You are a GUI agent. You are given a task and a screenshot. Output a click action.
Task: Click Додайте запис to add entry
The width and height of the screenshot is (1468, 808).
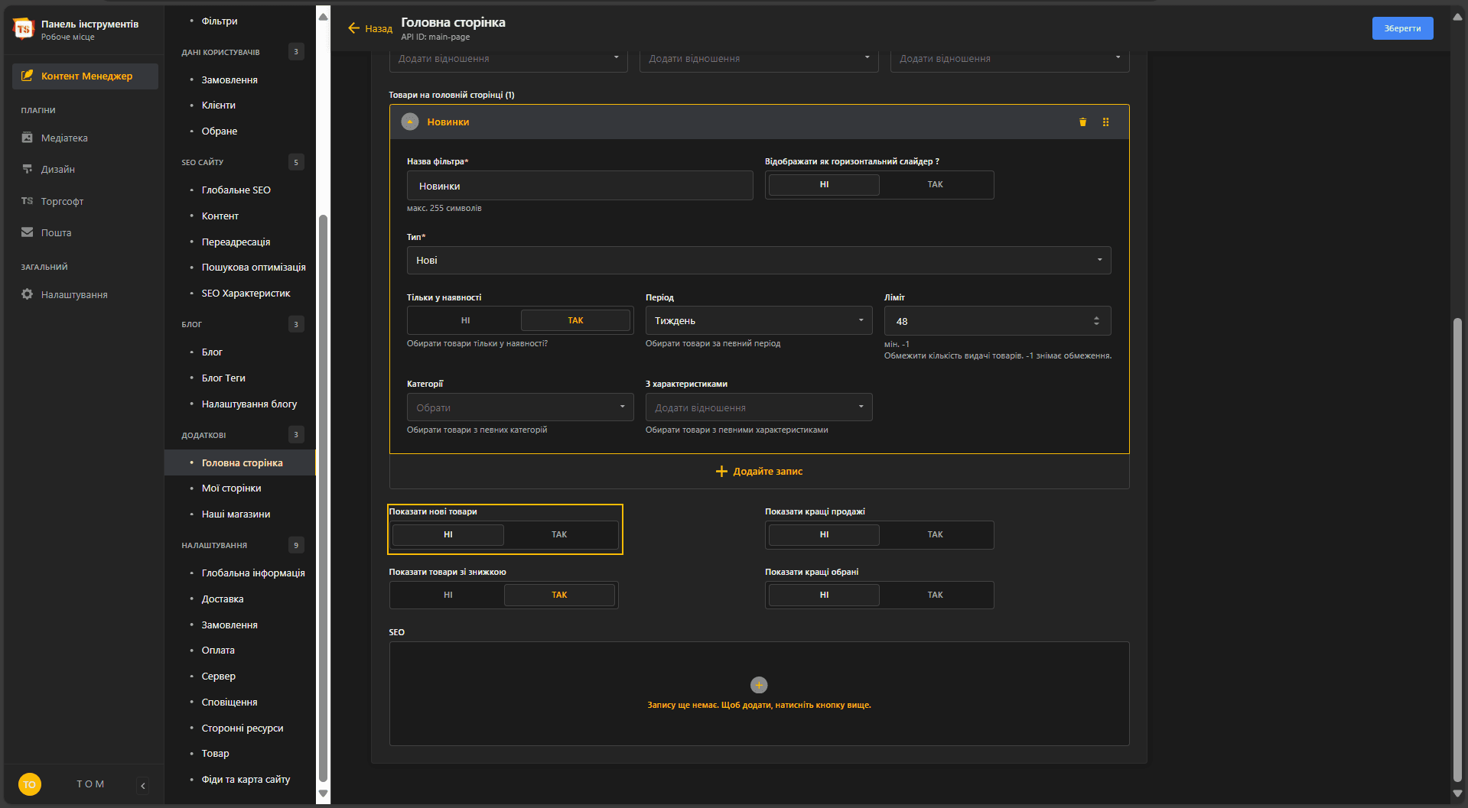(x=759, y=472)
